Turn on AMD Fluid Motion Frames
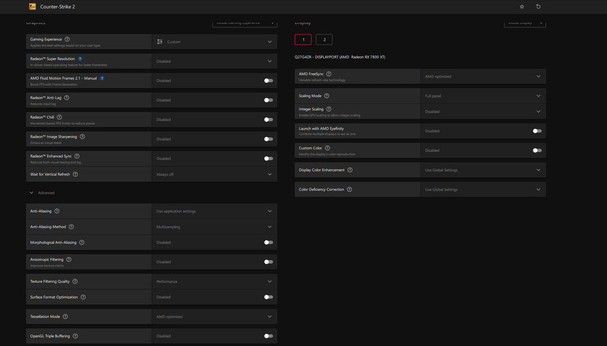Image resolution: width=607 pixels, height=346 pixels. coord(269,81)
